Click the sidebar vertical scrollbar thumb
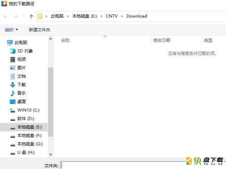Screen dimensions: 226x169 [x=51, y=102]
